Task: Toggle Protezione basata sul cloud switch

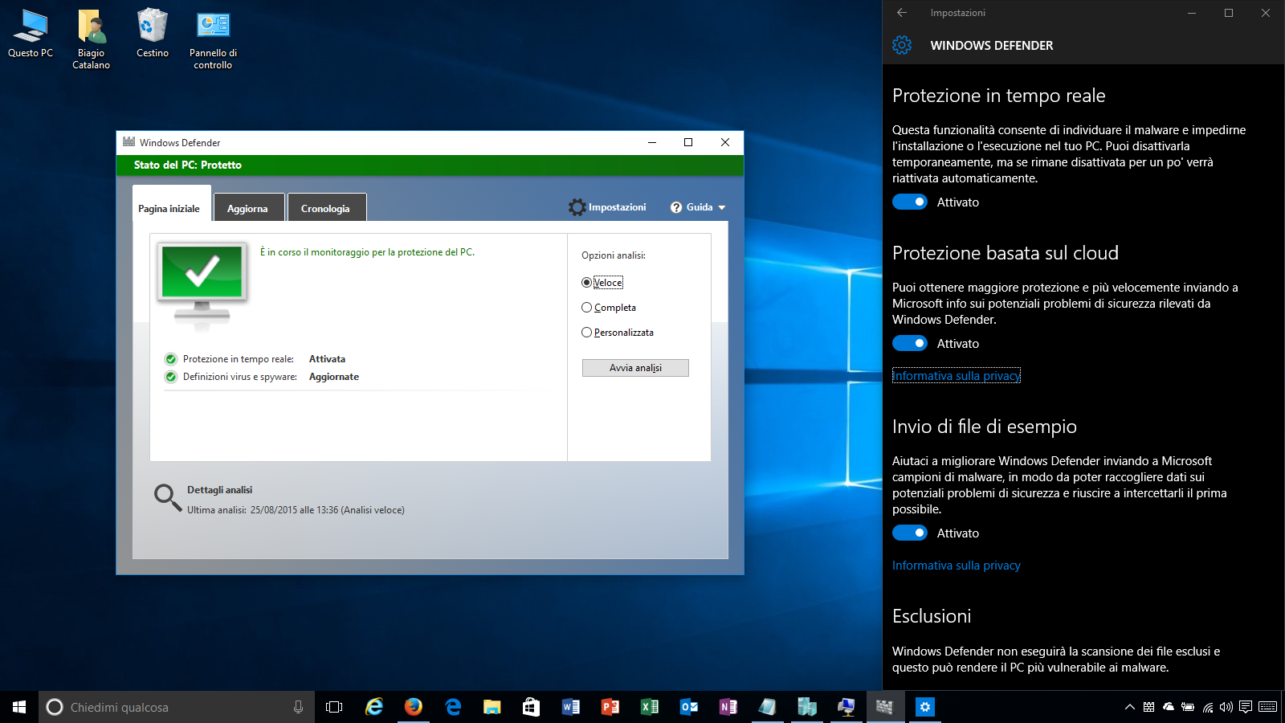Action: 910,343
